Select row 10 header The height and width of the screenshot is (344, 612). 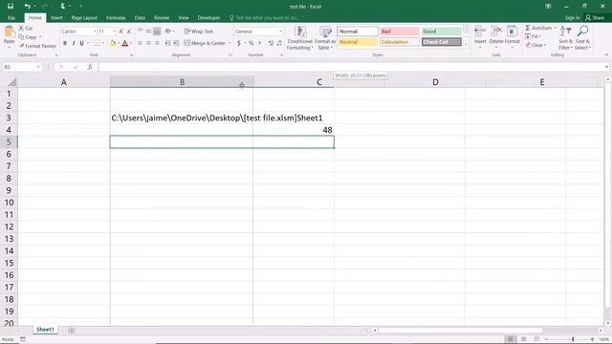(9, 203)
